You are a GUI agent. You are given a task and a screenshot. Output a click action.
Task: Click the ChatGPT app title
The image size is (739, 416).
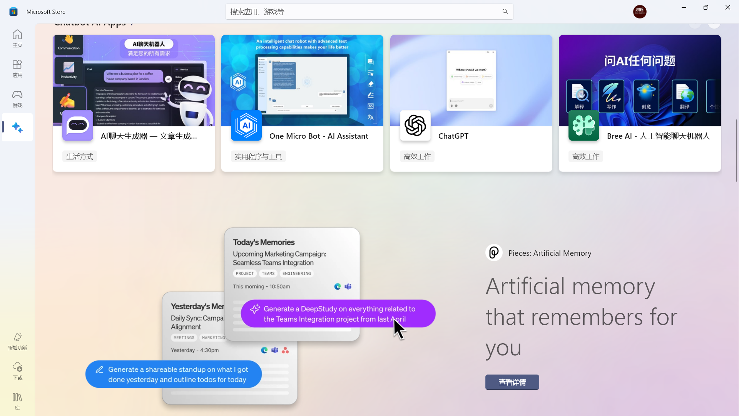[453, 136]
